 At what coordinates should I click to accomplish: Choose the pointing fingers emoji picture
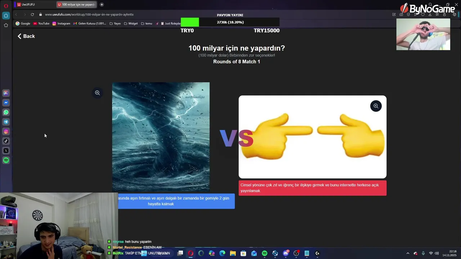(313, 137)
